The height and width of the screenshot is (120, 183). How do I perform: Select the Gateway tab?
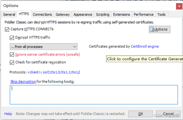[63, 14]
